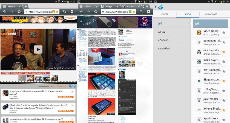Open the Video Game history entry's favicon
230x123 pixels.
(199, 32)
